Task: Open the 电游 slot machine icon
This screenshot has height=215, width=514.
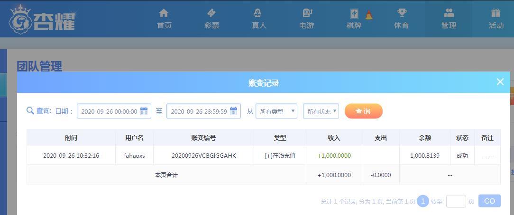Action: [307, 13]
